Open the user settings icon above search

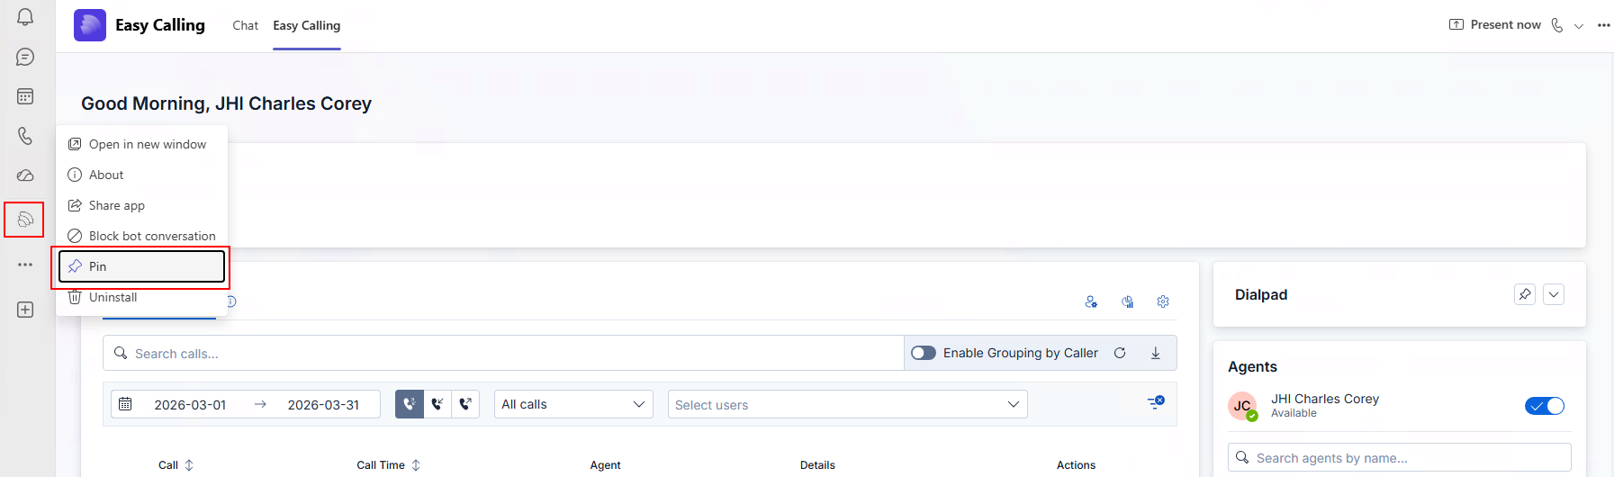click(1091, 302)
